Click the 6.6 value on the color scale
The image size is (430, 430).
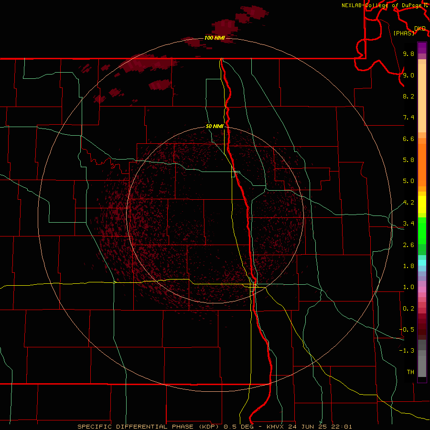(x=408, y=139)
